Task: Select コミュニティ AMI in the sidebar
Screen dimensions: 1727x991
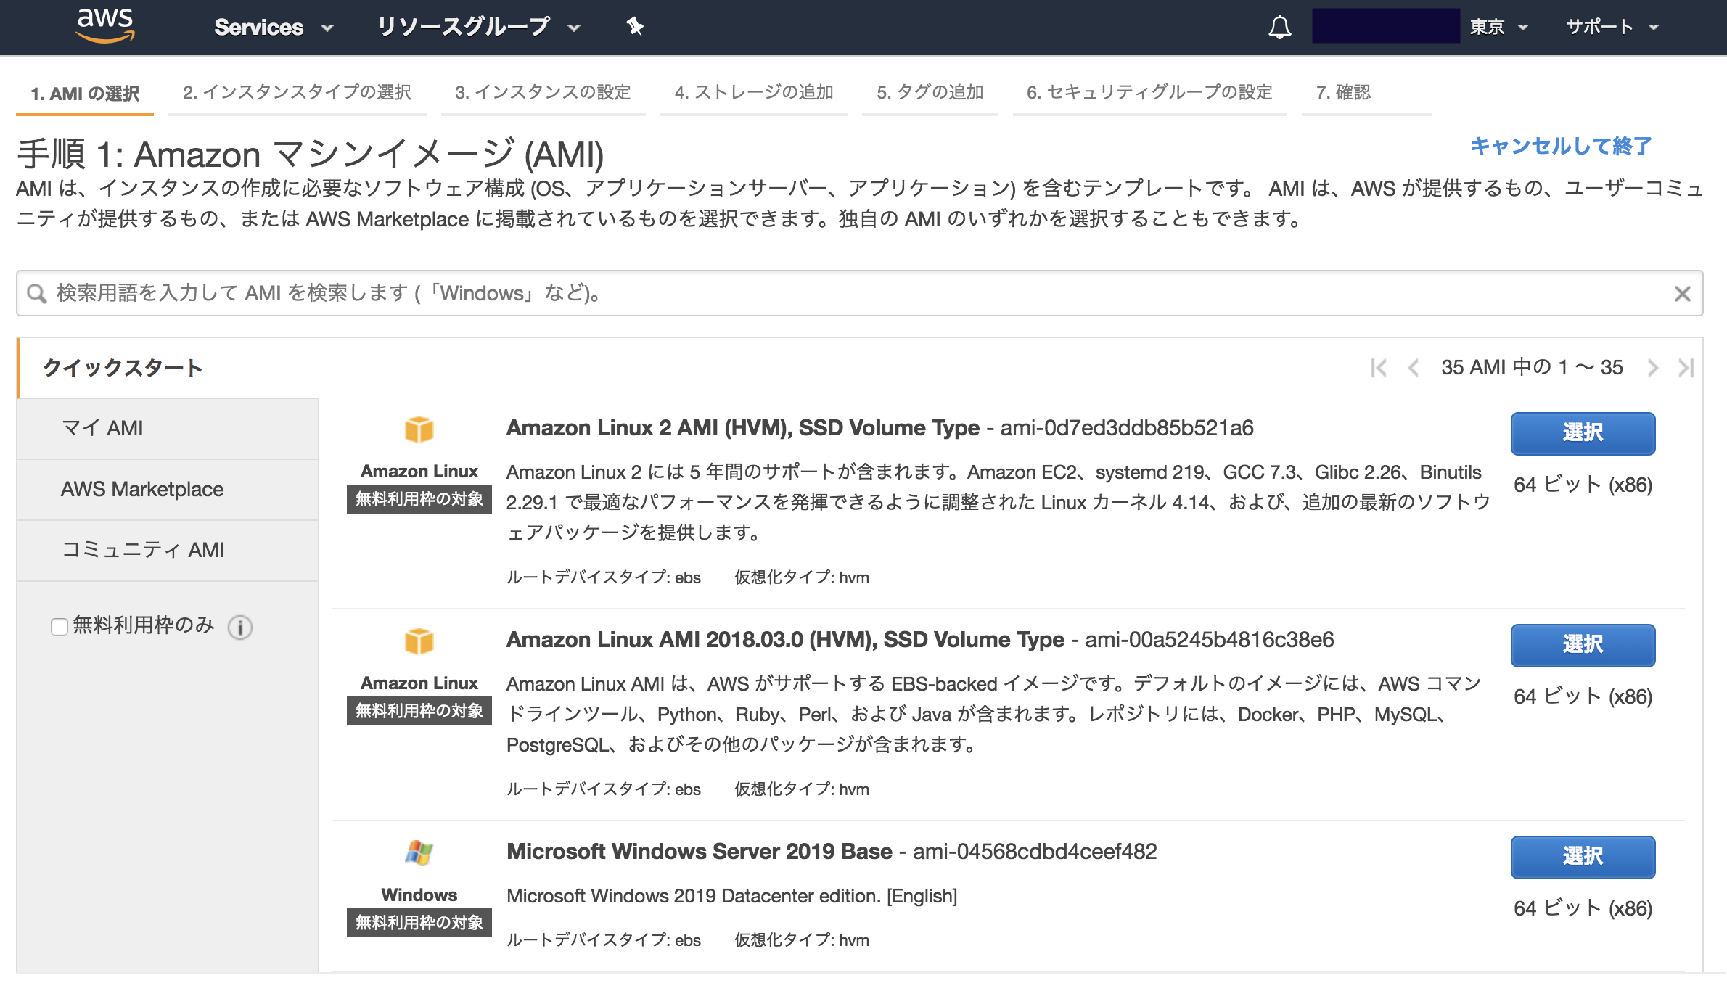Action: [x=168, y=550]
